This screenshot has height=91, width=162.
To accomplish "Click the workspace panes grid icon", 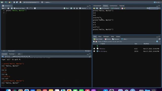I will click(x=42, y=2).
